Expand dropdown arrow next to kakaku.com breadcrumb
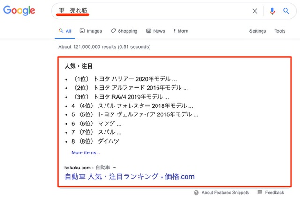 pyautogui.click(x=114, y=168)
